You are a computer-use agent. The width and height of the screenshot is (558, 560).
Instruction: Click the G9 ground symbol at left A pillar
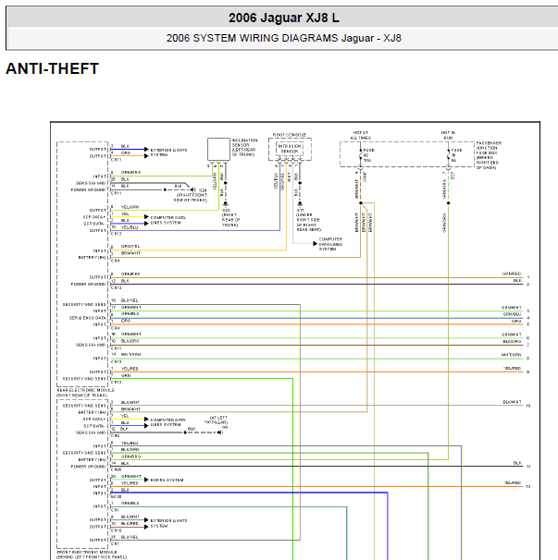[220, 432]
